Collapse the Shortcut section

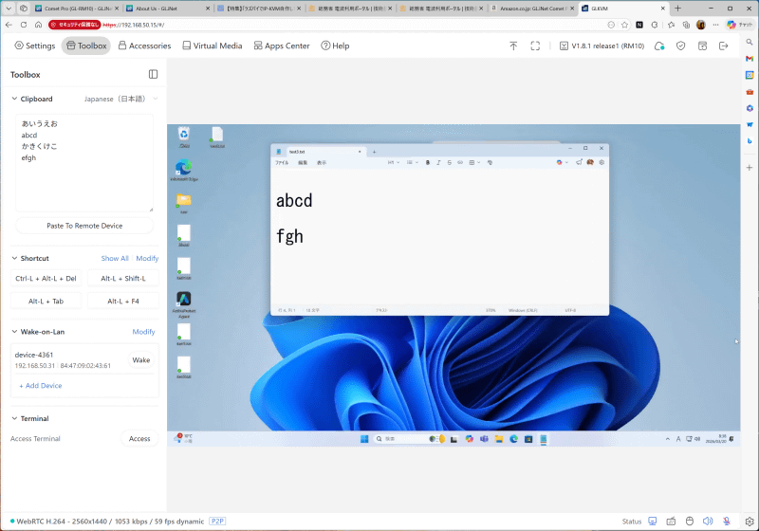pos(14,258)
